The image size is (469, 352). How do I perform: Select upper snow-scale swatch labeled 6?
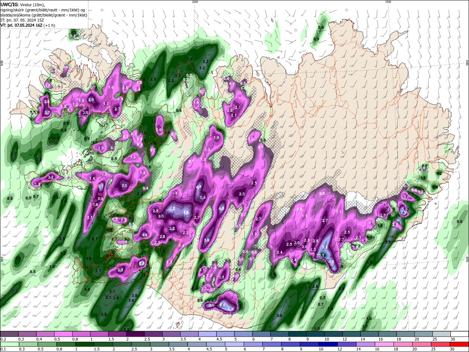coord(261,334)
